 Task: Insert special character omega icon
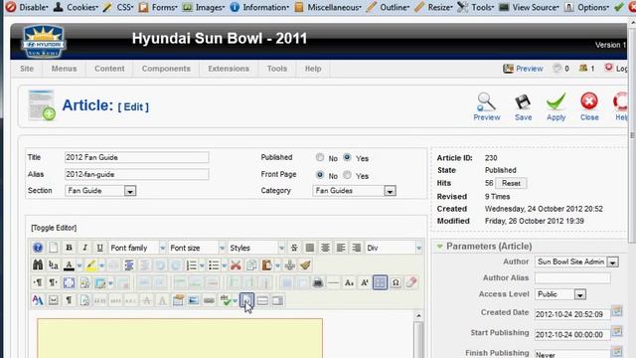click(396, 282)
